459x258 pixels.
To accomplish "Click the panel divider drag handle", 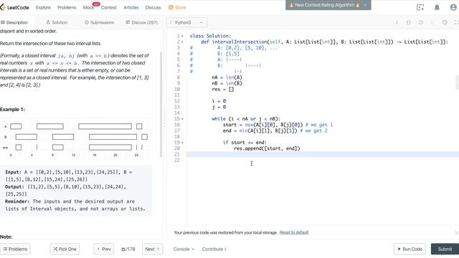I will point(164,119).
